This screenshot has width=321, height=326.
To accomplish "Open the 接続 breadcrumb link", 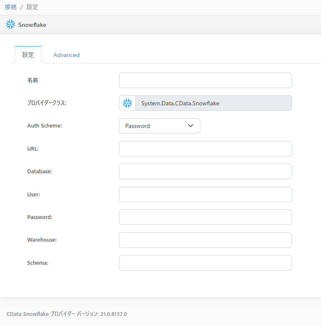I will tap(10, 7).
